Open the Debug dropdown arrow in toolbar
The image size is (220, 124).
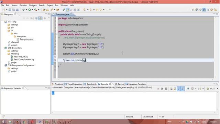[x=26, y=10]
